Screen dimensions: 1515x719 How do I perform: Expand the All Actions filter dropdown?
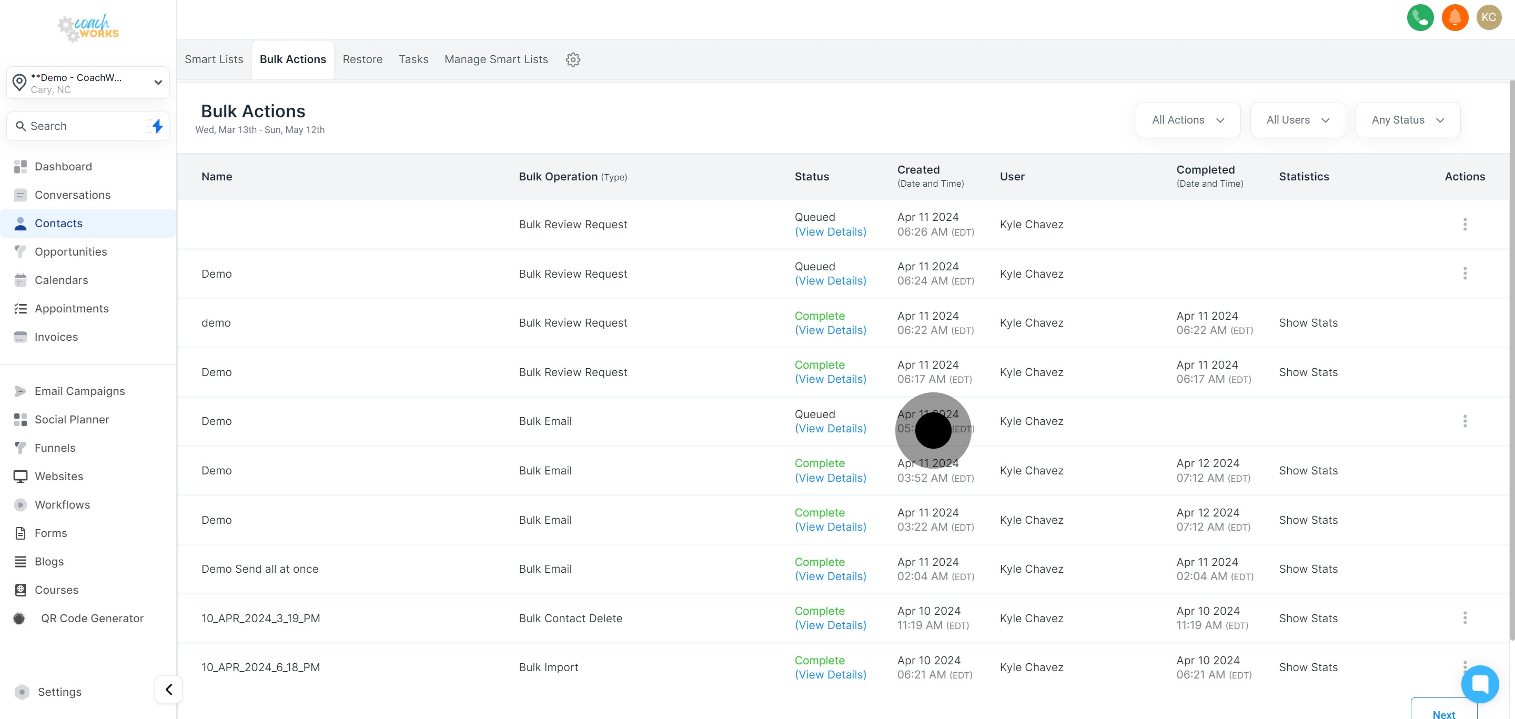[x=1187, y=120]
